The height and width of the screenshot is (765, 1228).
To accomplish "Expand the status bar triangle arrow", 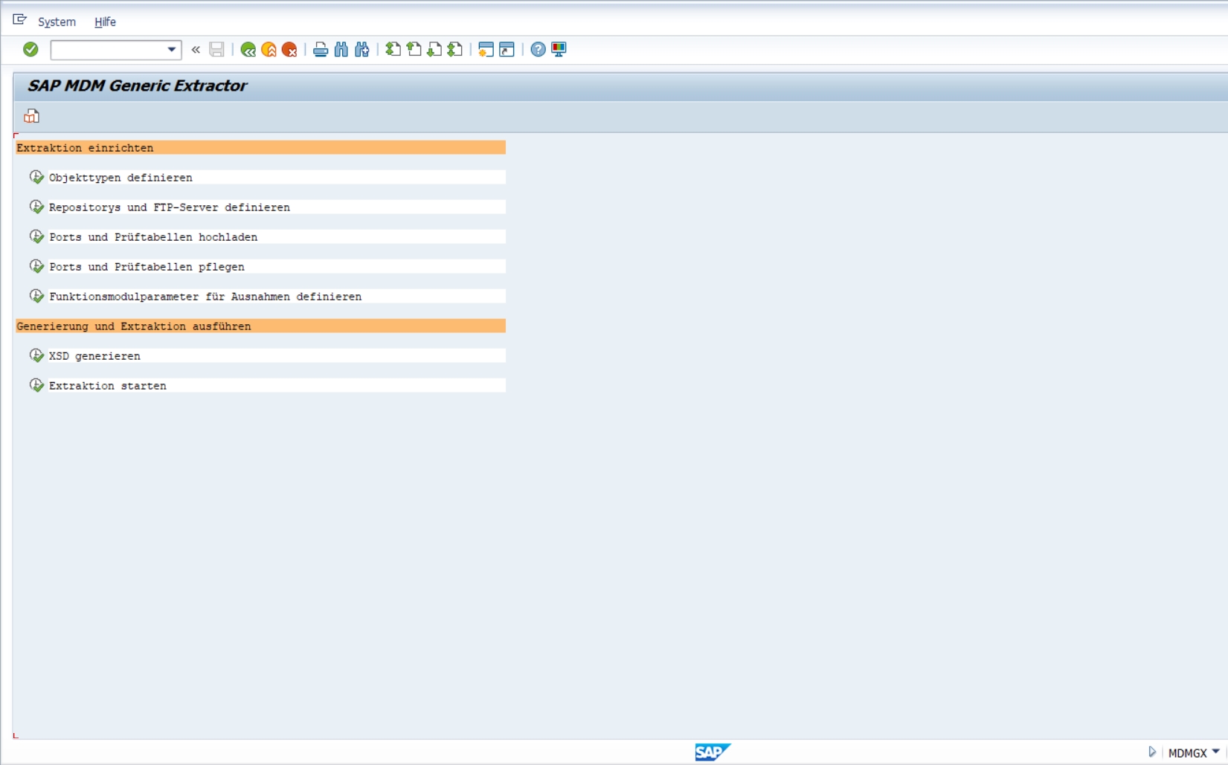I will pyautogui.click(x=1152, y=752).
